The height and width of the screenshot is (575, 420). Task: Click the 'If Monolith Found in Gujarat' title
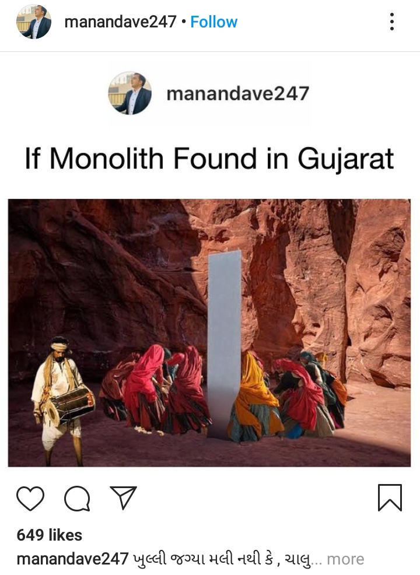click(209, 159)
